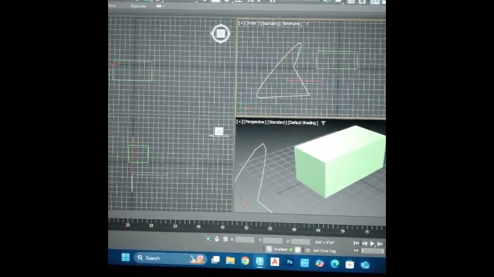This screenshot has height=277, width=494.
Task: Toggle Key Mode next to frame field
Action: point(356,251)
